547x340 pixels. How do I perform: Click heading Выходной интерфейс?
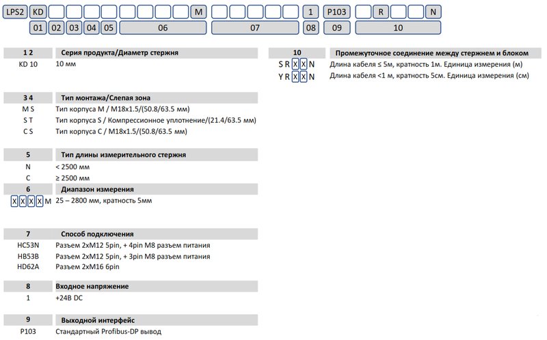[98, 320]
